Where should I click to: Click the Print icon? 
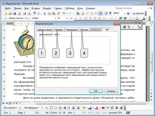(25, 13)
